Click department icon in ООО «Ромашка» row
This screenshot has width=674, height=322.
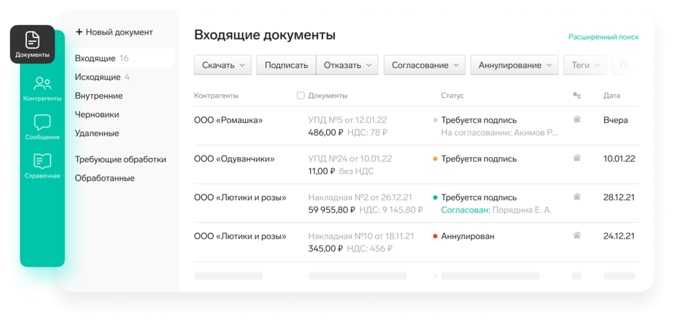coord(577,120)
